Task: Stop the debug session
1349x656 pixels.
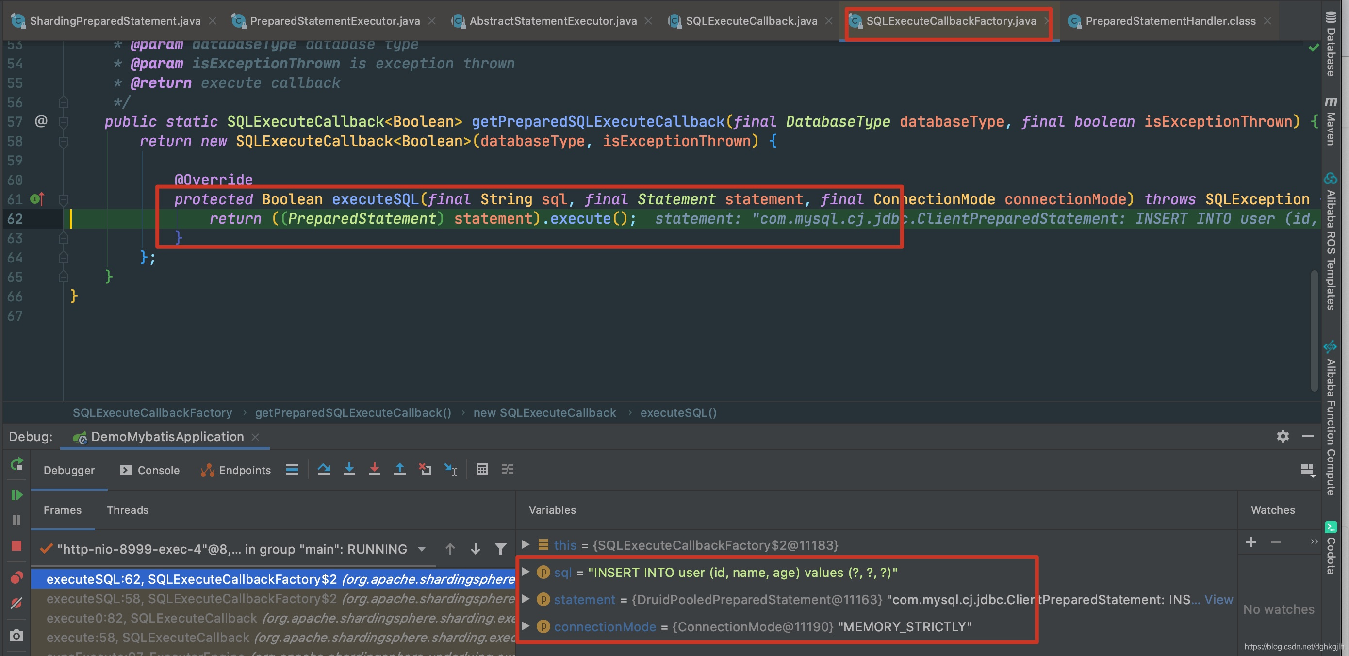Action: (17, 546)
